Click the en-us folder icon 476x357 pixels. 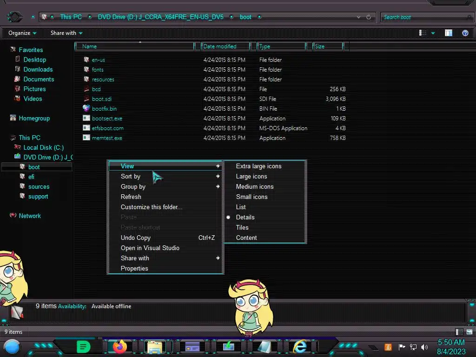[86, 59]
